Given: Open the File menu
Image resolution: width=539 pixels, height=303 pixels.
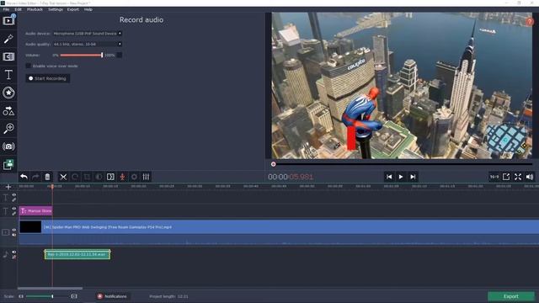Looking at the screenshot, I should point(6,9).
